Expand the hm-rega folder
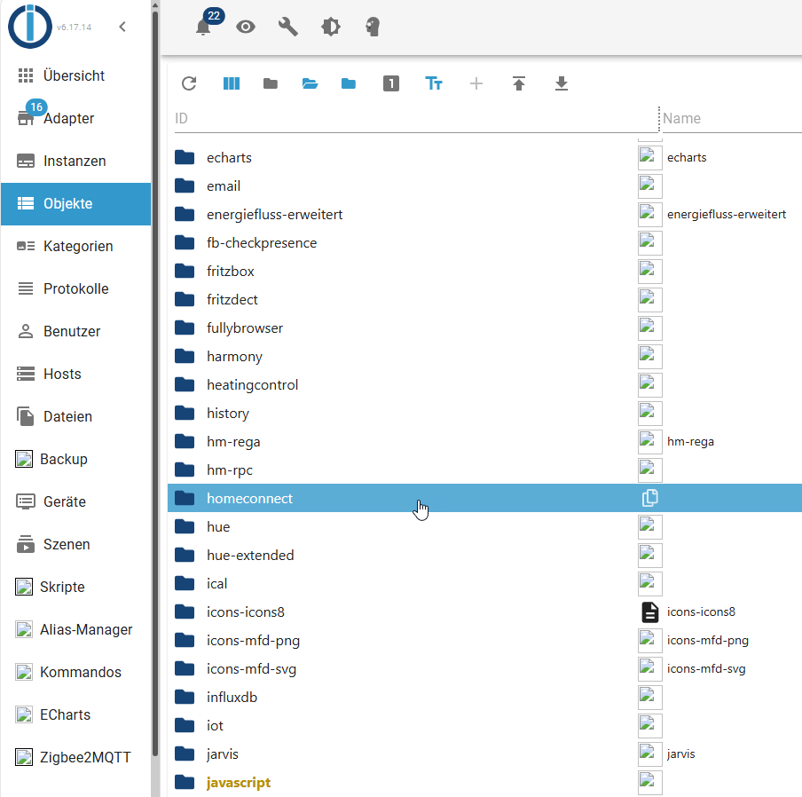 click(x=185, y=441)
